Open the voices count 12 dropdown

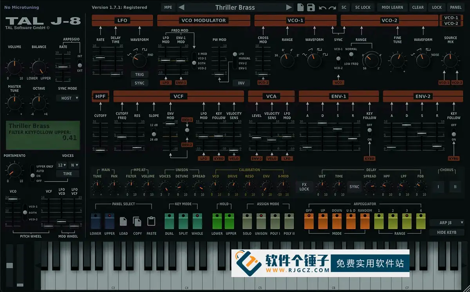pyautogui.click(x=62, y=165)
